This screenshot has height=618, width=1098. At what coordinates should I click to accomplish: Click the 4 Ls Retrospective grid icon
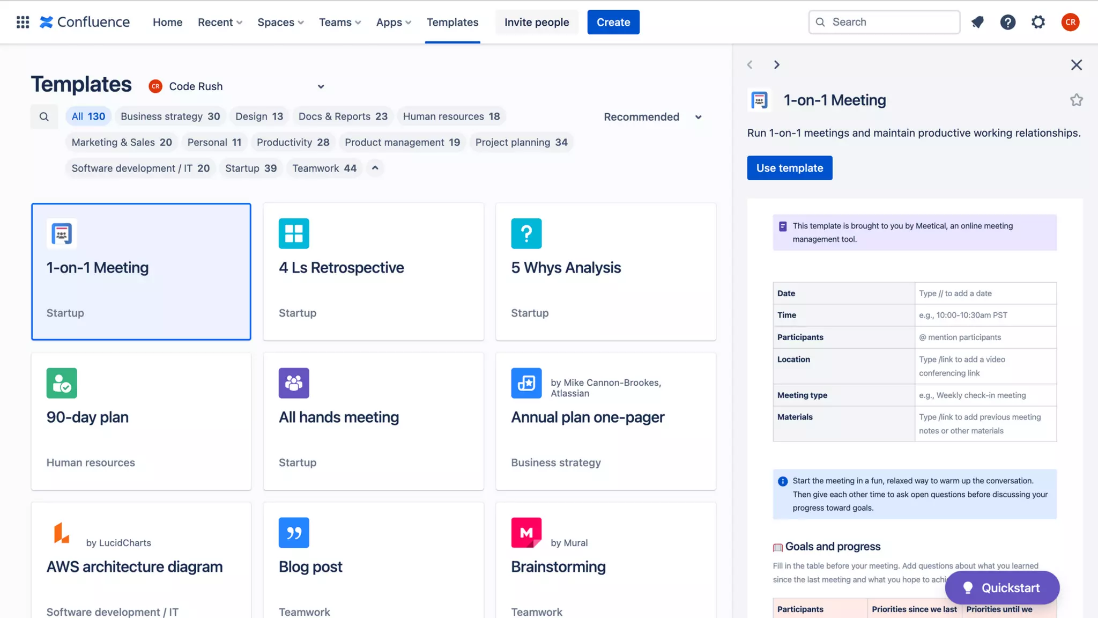click(294, 233)
